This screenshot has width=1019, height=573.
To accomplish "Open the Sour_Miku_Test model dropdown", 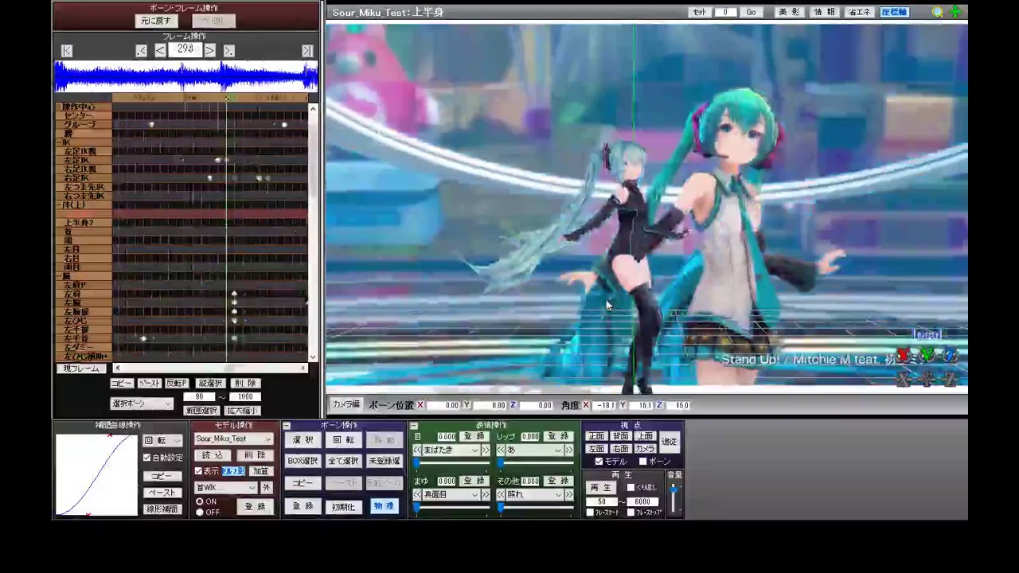I will coord(233,439).
